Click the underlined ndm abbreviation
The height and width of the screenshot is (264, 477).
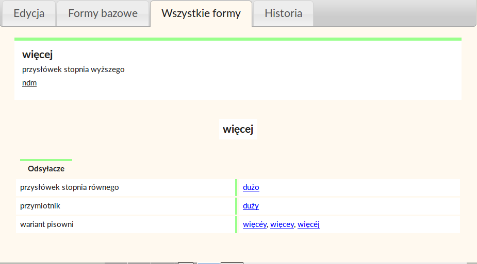pos(29,83)
